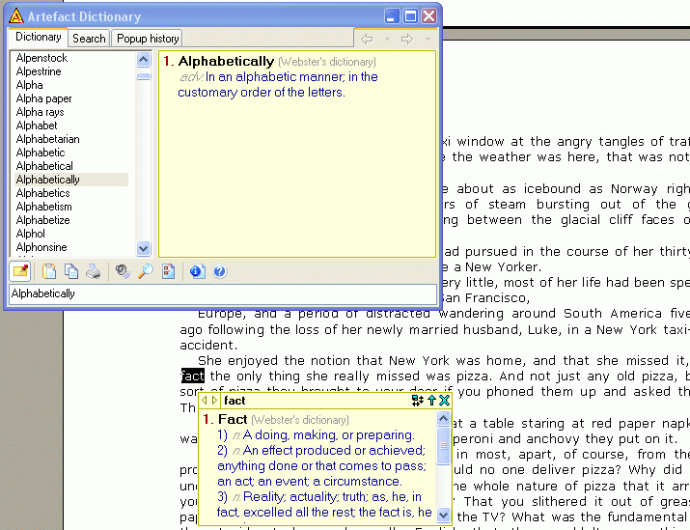Click word list scrollbar thumb

[x=144, y=76]
